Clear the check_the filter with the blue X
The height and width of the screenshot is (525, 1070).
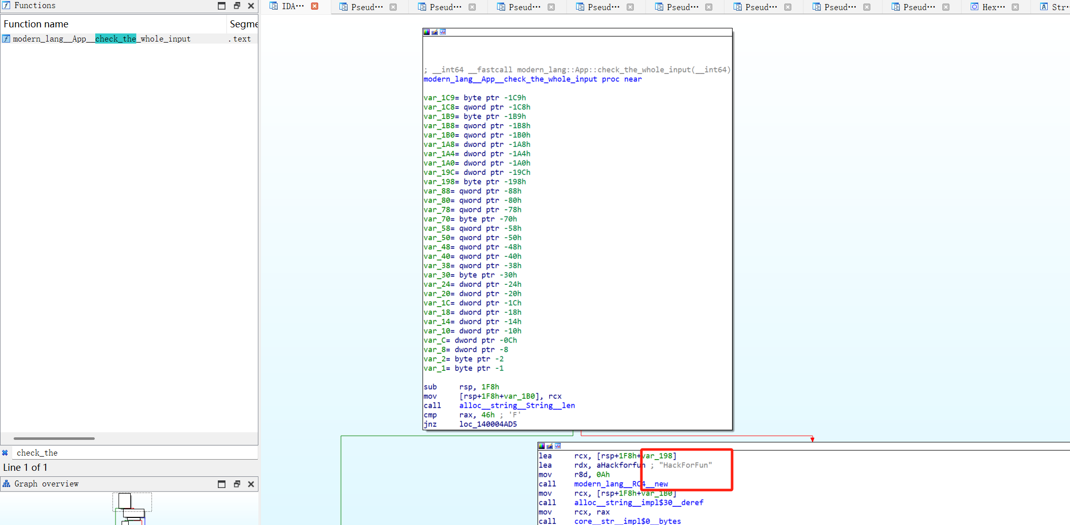(x=5, y=453)
